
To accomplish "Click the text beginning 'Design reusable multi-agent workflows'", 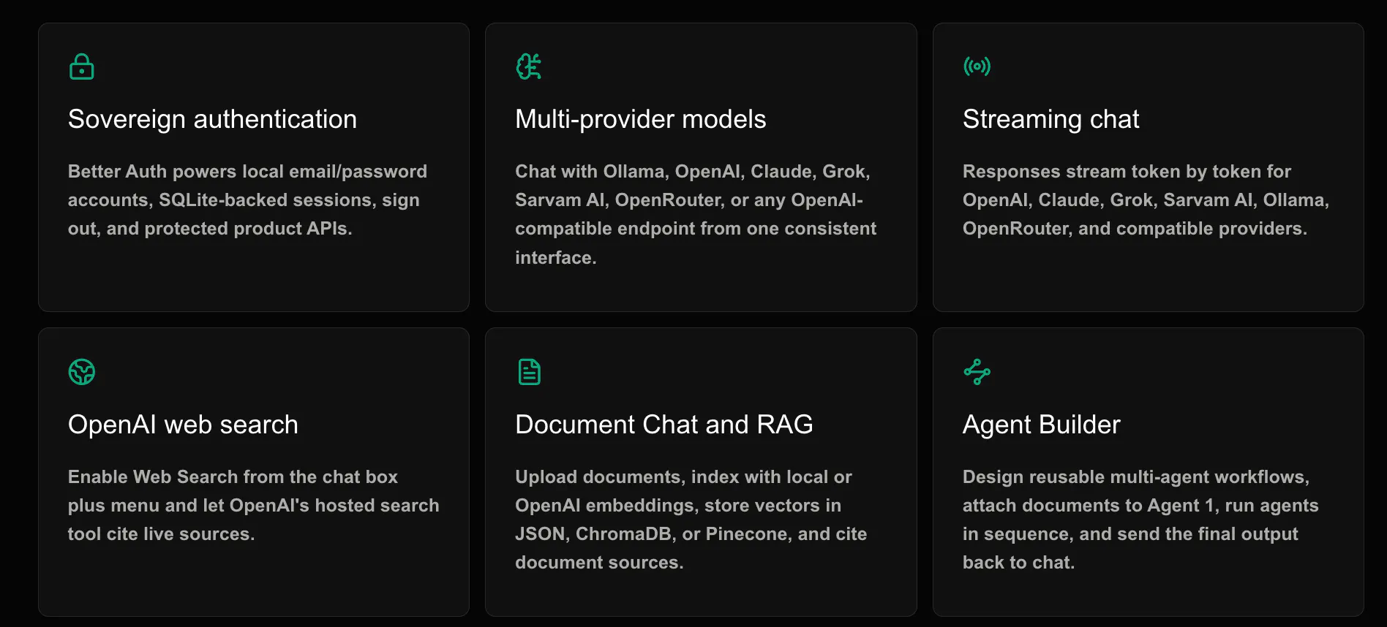I will point(1140,520).
